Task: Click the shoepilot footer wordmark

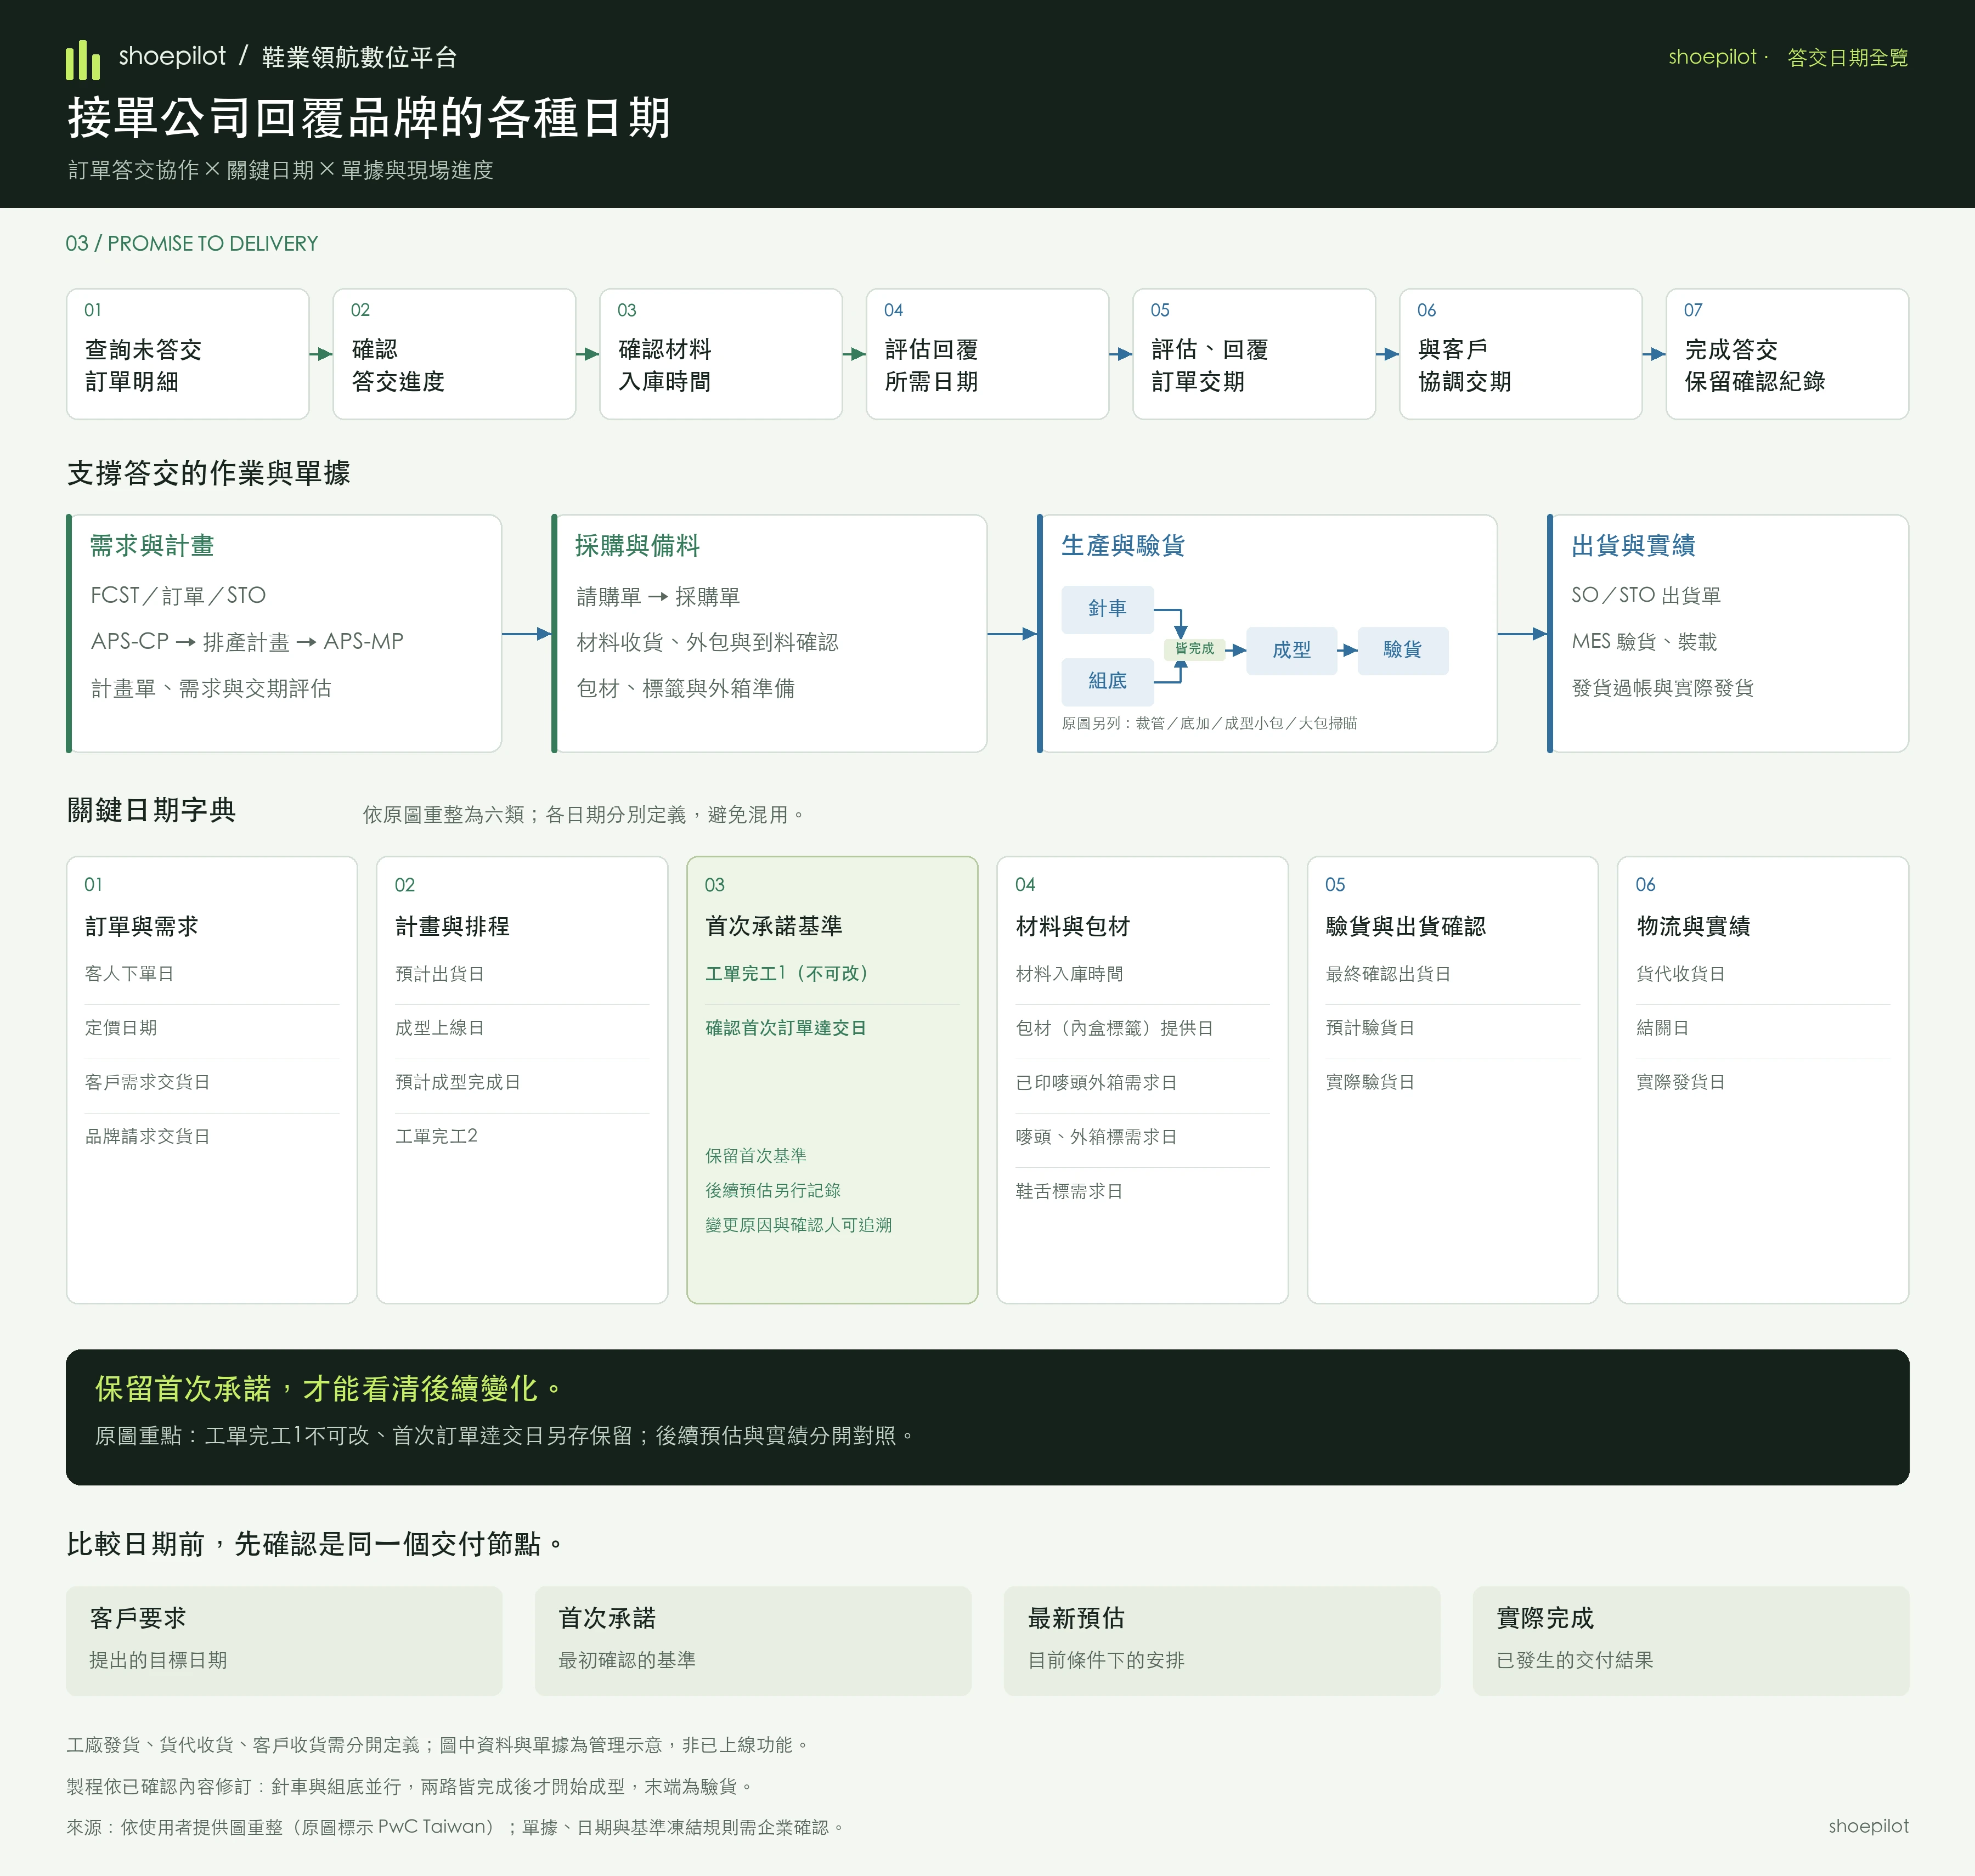Action: [1868, 1826]
